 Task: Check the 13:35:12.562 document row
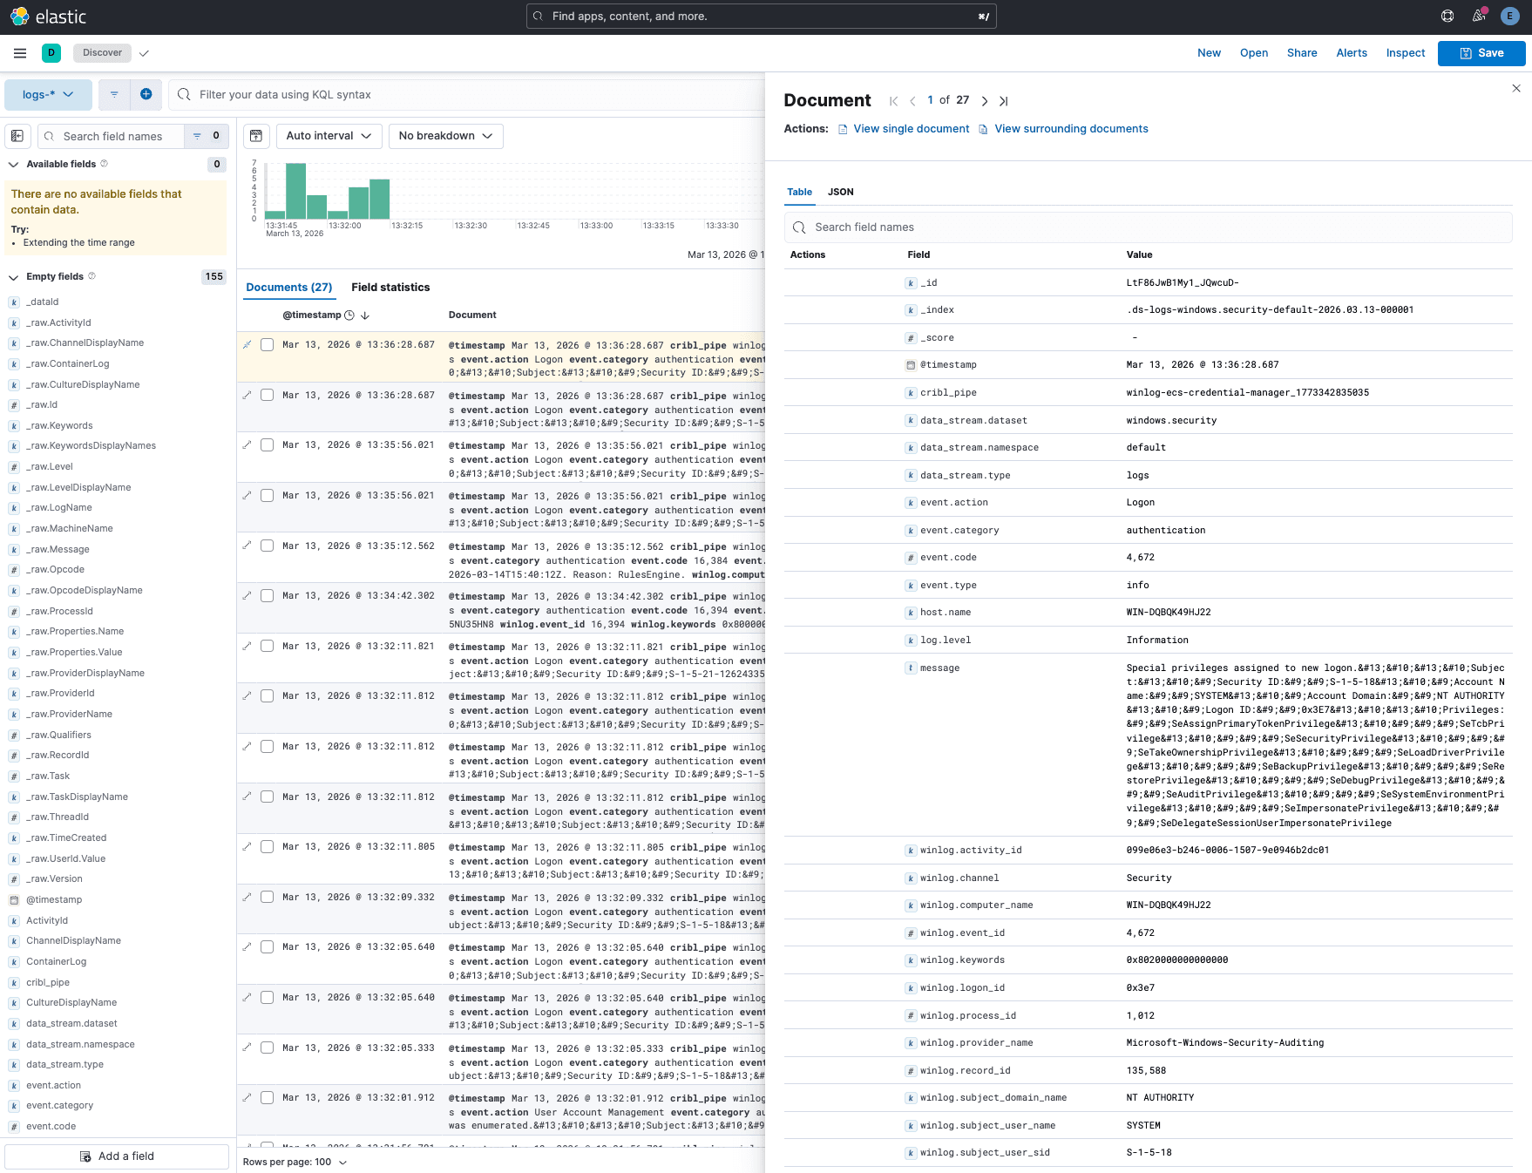pyautogui.click(x=267, y=546)
